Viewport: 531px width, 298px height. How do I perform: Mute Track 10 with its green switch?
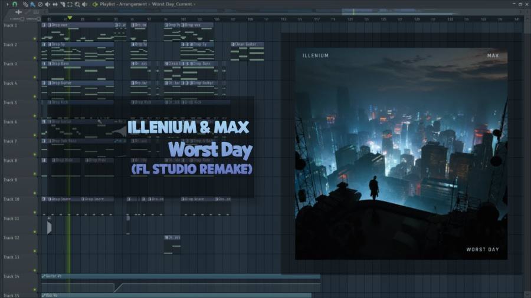(x=35, y=212)
